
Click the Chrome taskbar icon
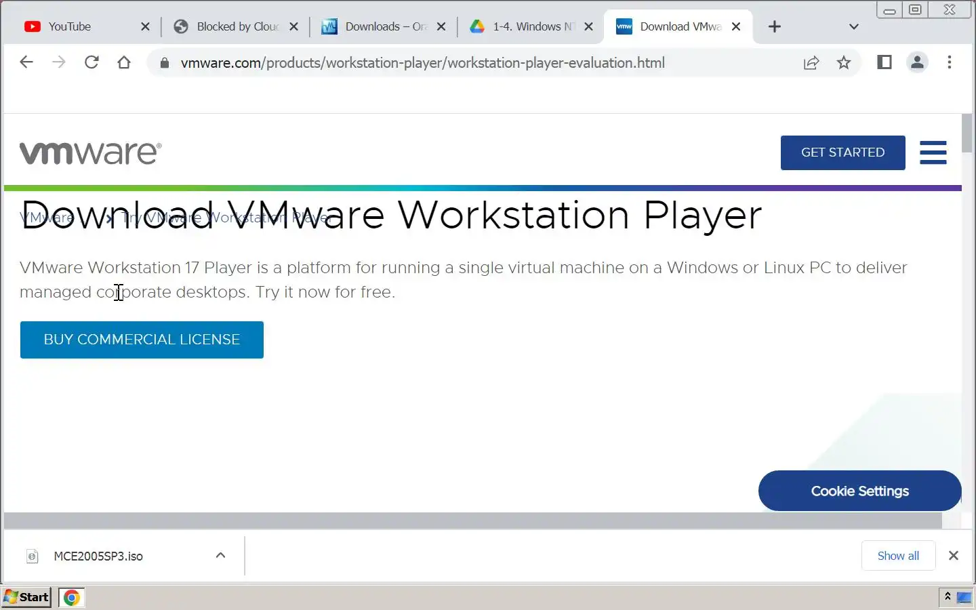[72, 597]
